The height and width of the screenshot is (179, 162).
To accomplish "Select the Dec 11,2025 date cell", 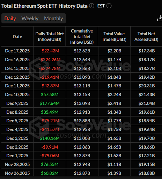I will coord(17,86).
